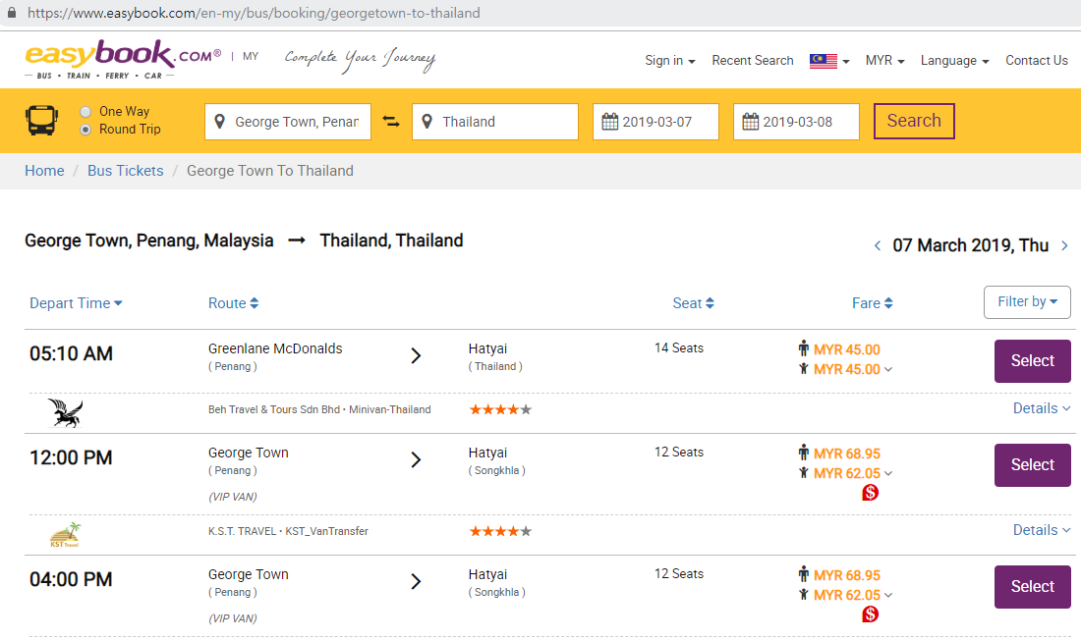Click the return date field 2019-03-08

click(796, 122)
